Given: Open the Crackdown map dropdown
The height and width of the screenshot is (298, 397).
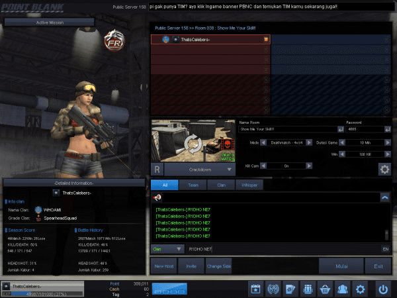Looking at the screenshot, I should [x=200, y=170].
